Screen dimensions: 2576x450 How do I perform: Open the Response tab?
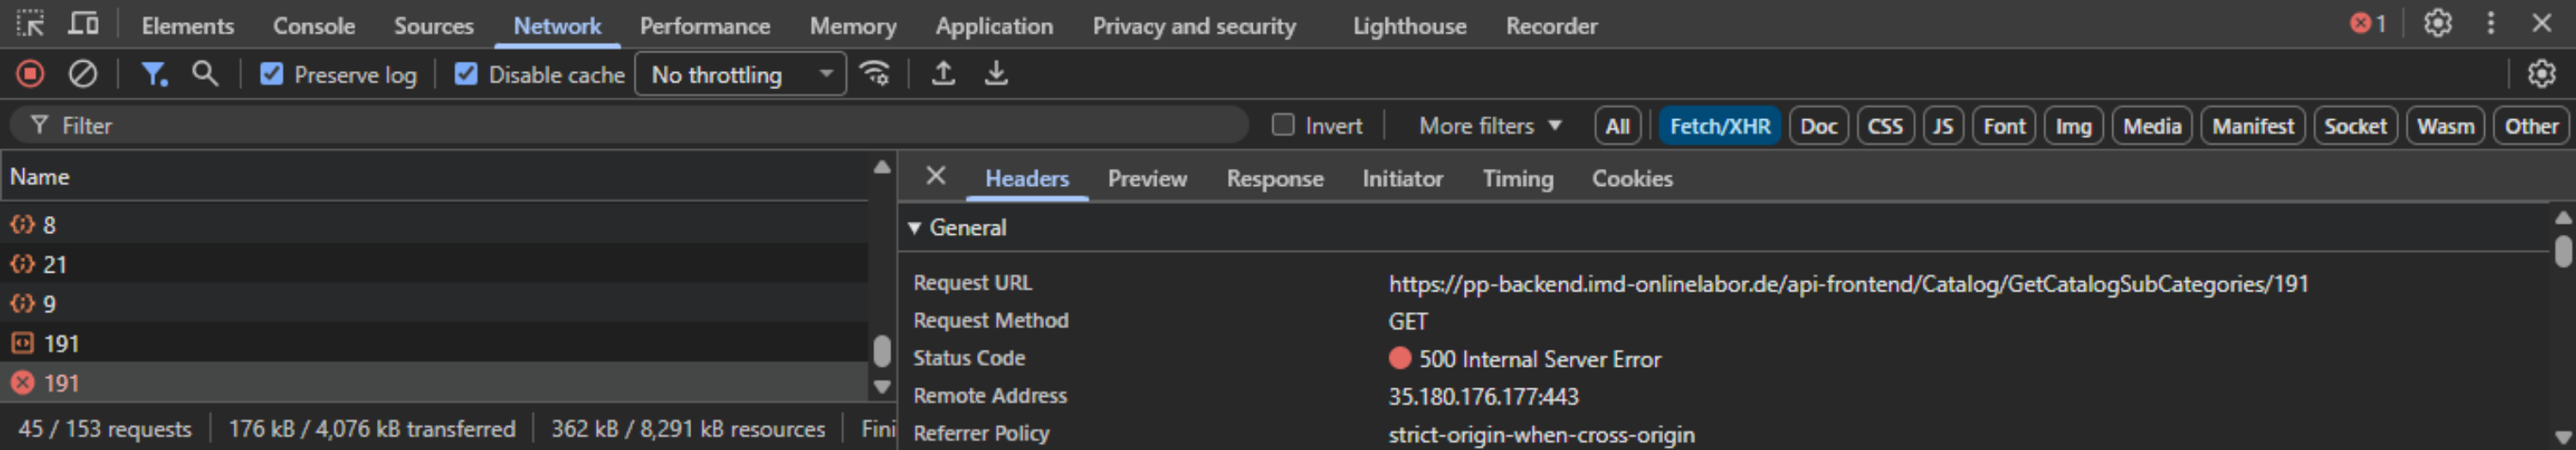click(1274, 178)
